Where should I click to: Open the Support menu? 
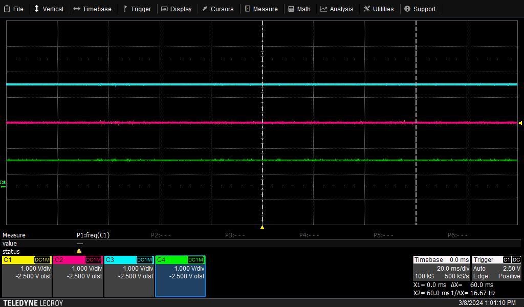click(x=420, y=9)
